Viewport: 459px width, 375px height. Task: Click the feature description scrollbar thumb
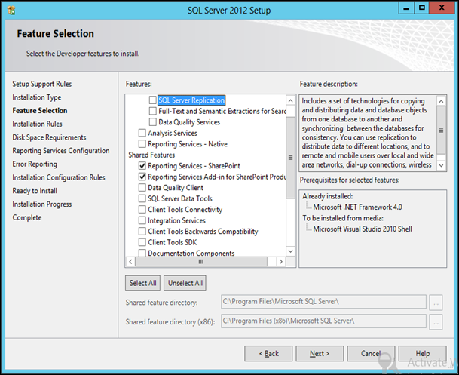pos(441,130)
